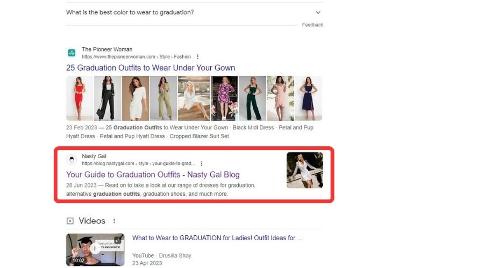
Task: Click YouTube · Drusilla Shay source text
Action: pos(162,255)
